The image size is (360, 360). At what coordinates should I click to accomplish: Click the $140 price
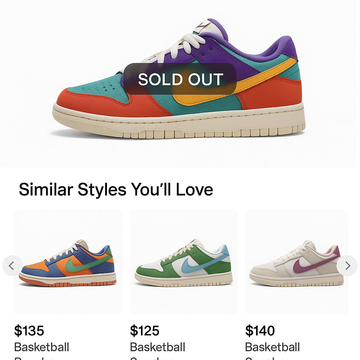[260, 331]
